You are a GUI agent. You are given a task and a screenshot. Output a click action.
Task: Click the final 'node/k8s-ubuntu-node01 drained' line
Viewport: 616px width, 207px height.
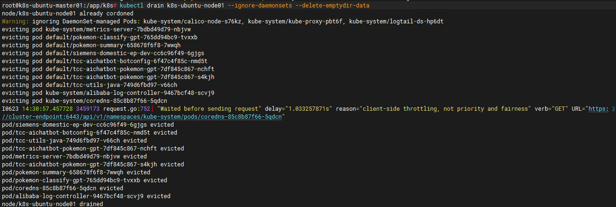pos(52,204)
